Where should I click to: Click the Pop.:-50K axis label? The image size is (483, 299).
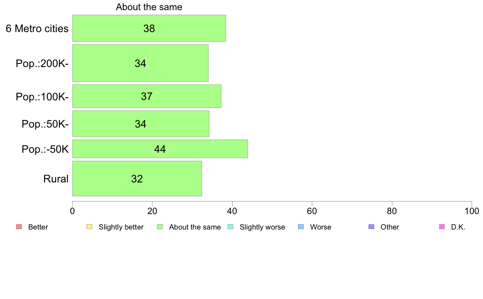45,149
